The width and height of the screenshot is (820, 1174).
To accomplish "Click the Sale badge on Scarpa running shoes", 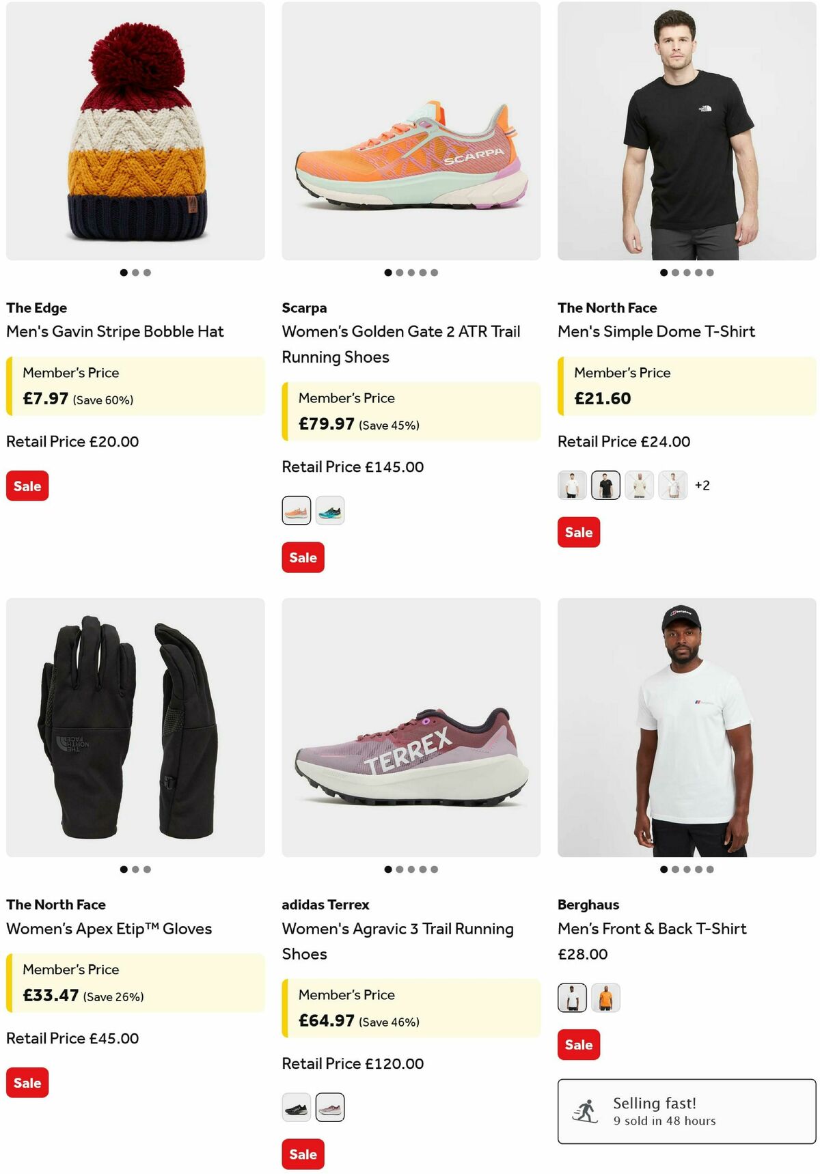I will click(x=303, y=557).
